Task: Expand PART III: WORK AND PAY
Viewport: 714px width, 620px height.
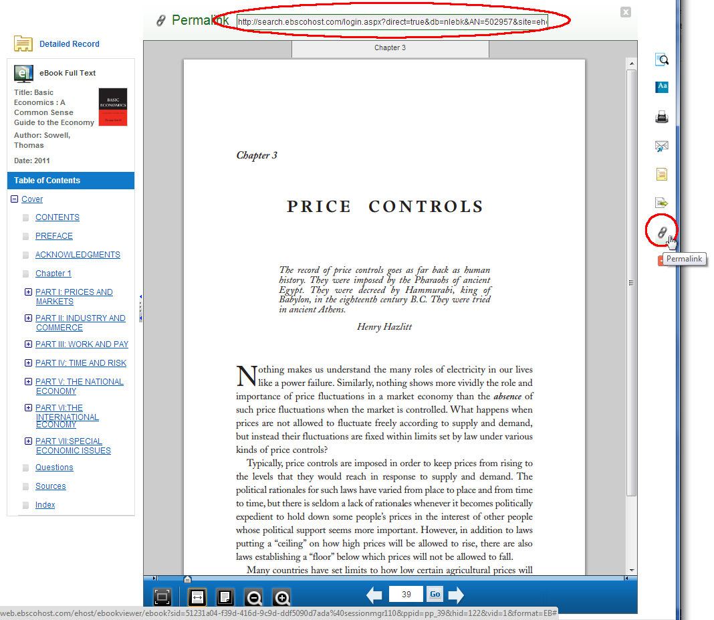Action: pos(28,344)
